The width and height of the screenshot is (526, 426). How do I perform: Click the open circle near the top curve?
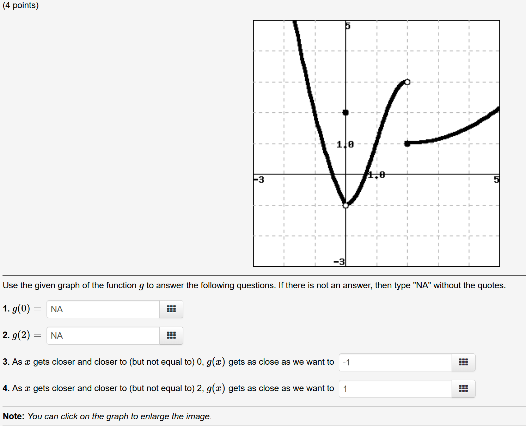[407, 82]
